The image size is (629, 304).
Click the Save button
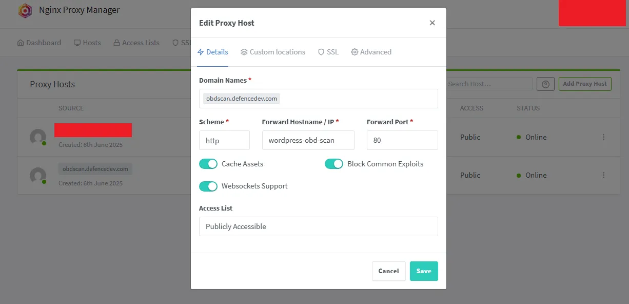click(424, 271)
